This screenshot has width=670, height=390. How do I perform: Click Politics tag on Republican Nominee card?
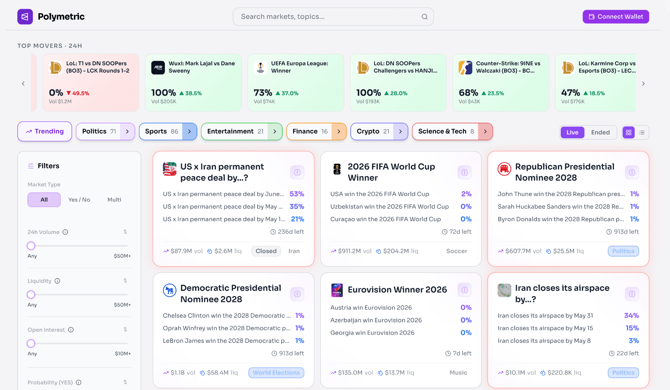pyautogui.click(x=623, y=251)
